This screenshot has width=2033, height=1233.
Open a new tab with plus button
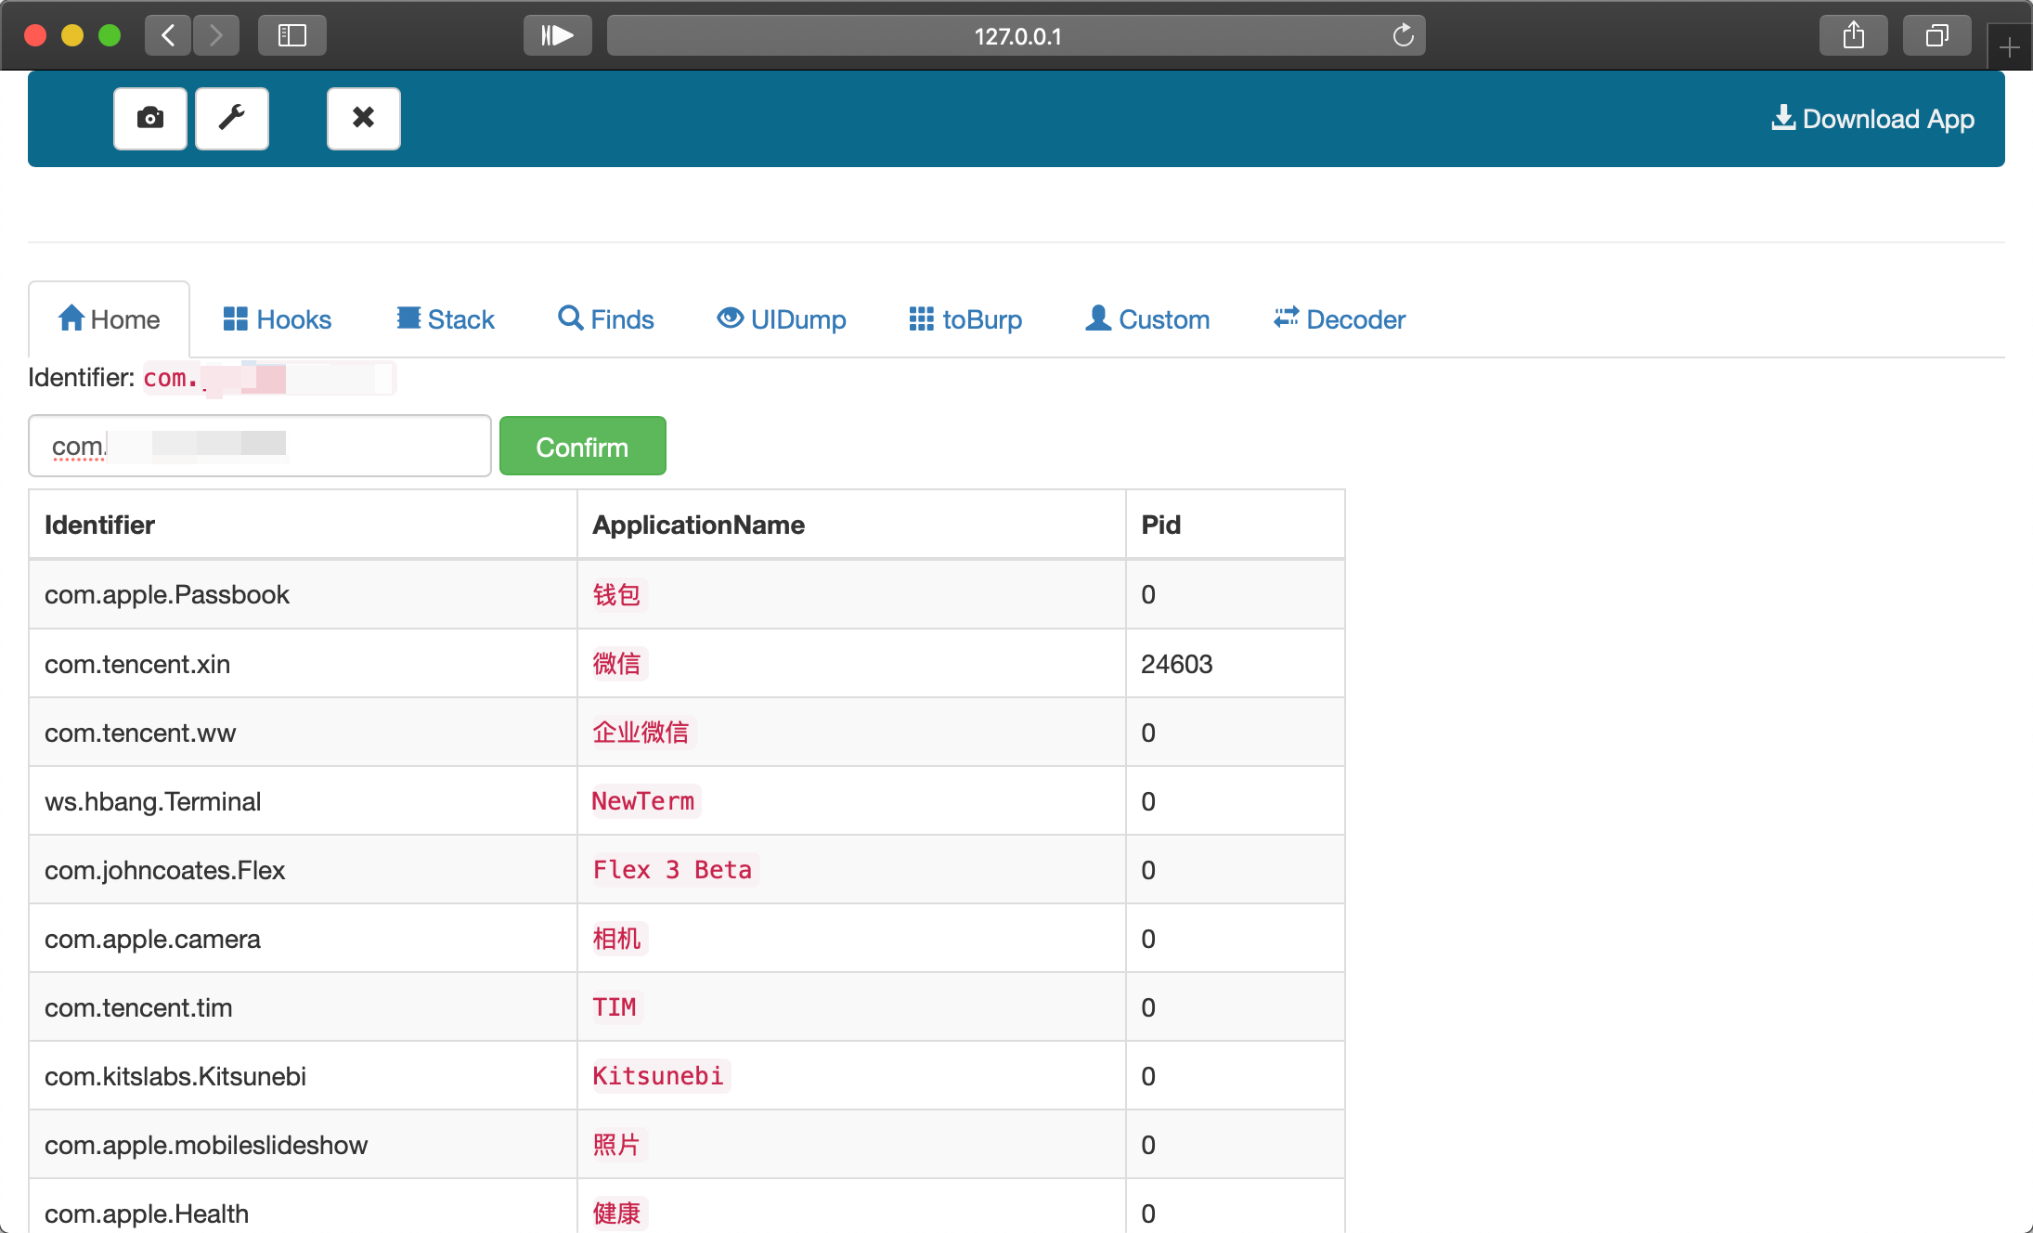point(2010,46)
